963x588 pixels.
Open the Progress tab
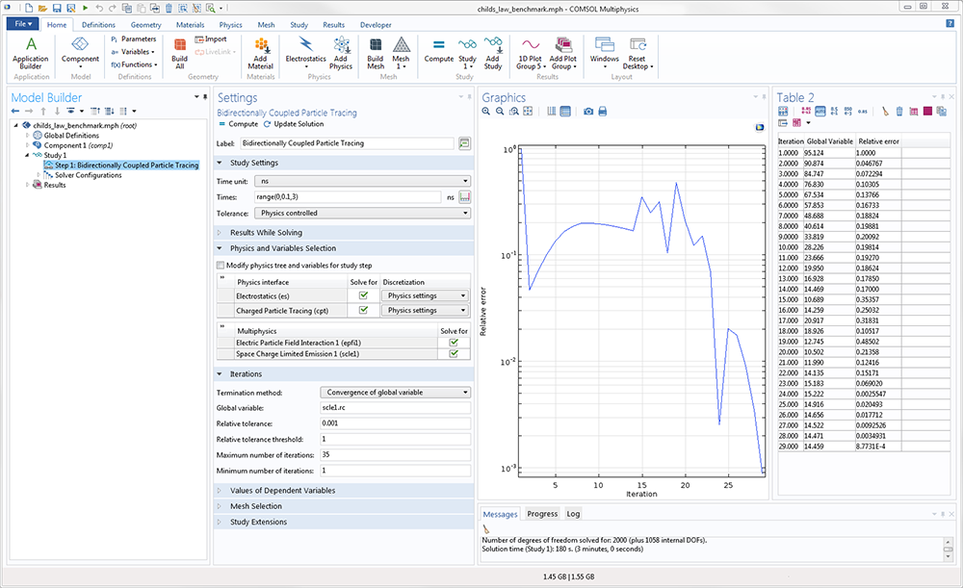click(542, 514)
